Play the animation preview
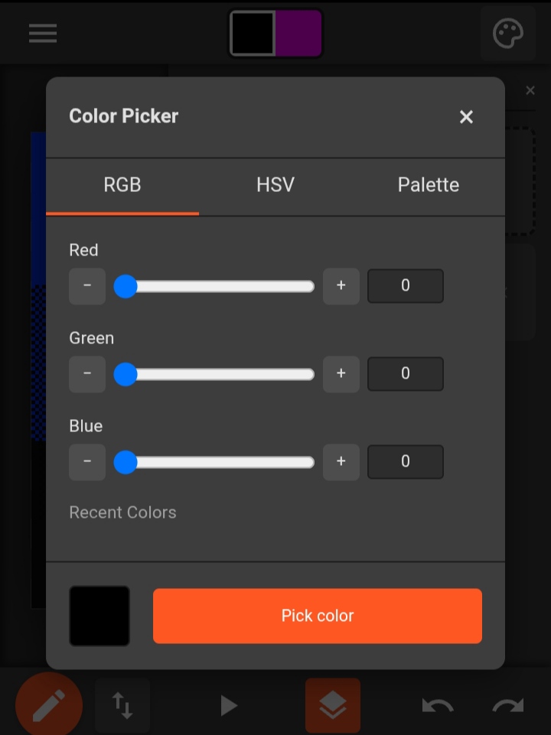Screen dimensions: 551x735 (x=228, y=705)
